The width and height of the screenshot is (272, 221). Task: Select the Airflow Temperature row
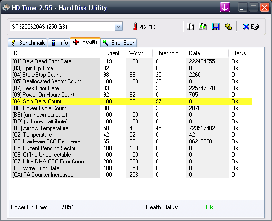coord(132,128)
